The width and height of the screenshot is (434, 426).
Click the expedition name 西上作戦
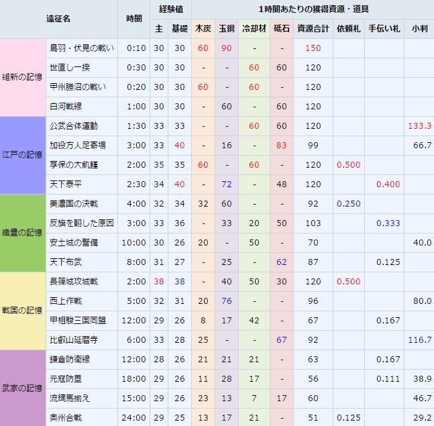pos(66,301)
